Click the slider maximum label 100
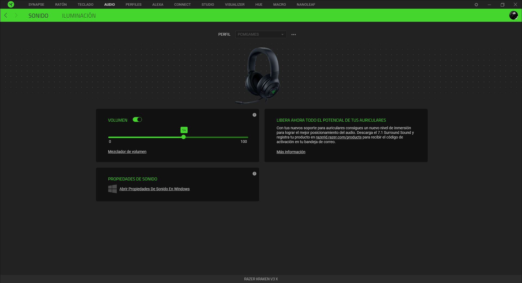The height and width of the screenshot is (283, 522). 244,141
